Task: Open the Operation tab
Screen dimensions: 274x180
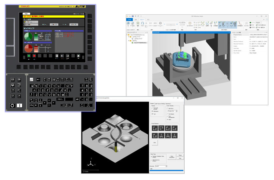Action: 168,103
